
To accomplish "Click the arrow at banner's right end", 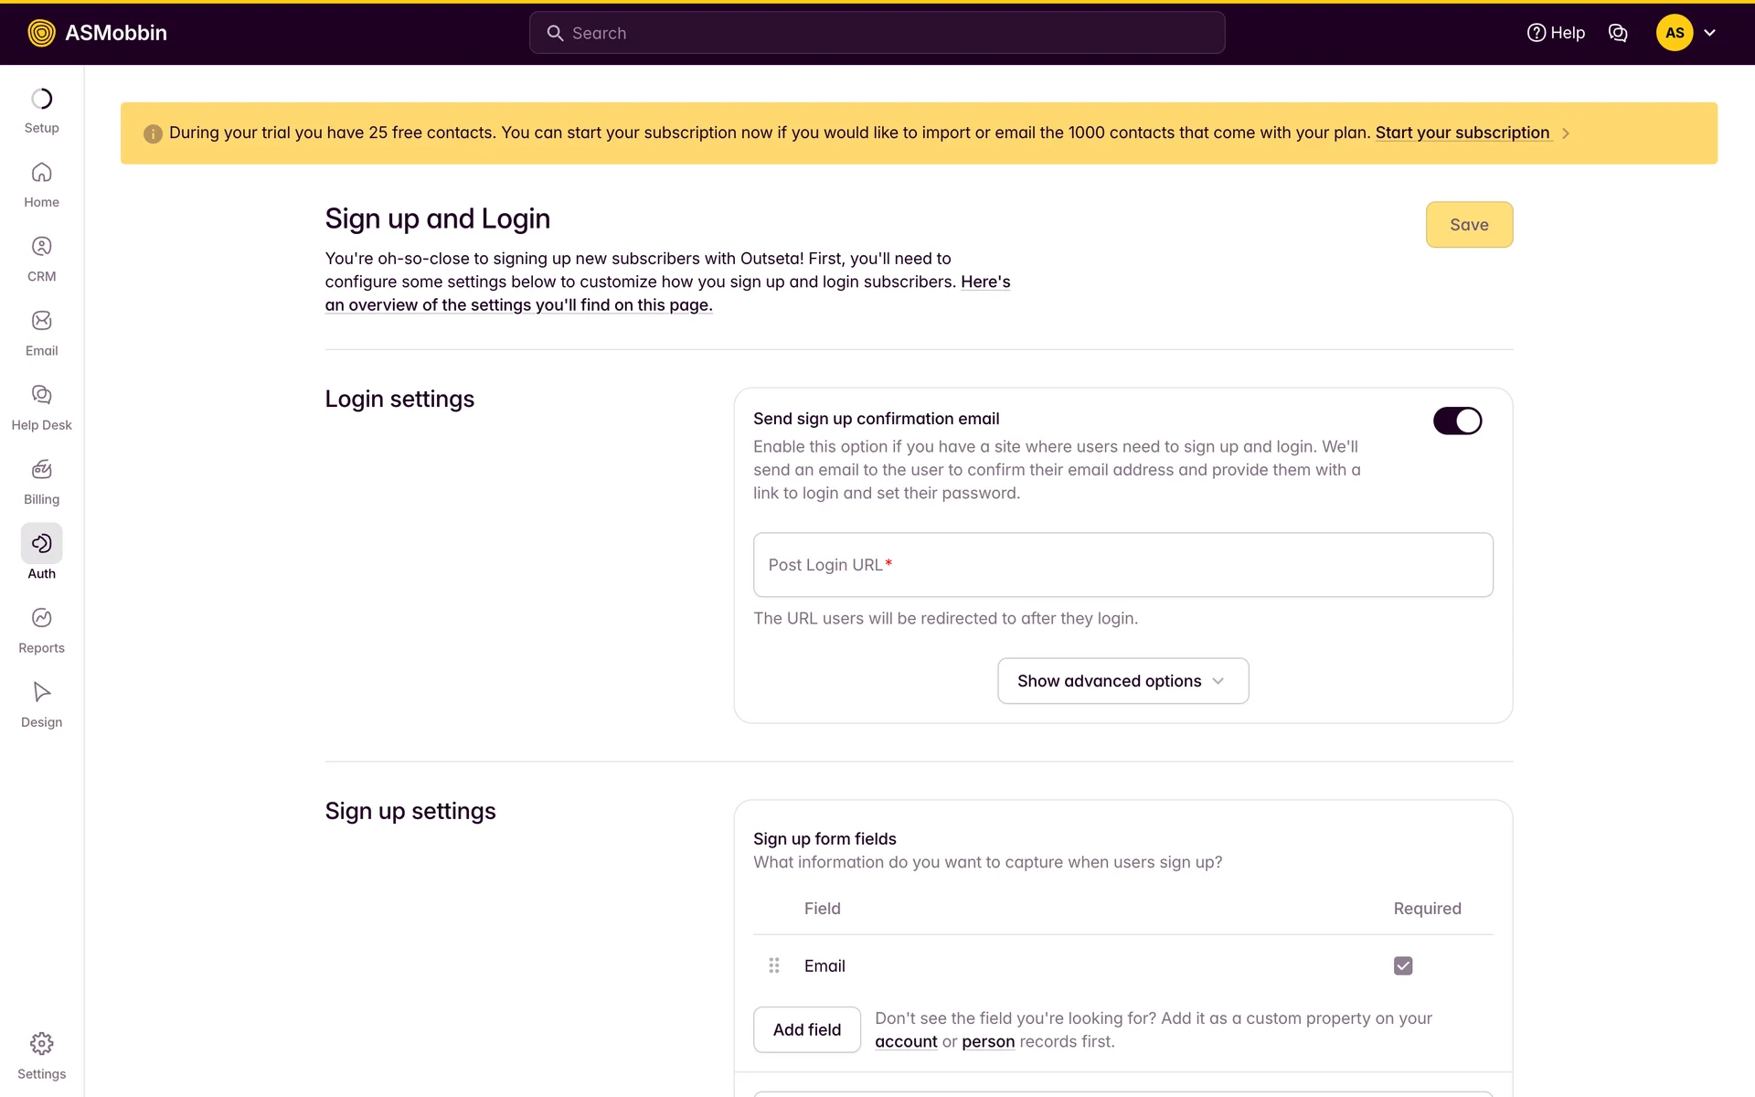I will [x=1566, y=133].
